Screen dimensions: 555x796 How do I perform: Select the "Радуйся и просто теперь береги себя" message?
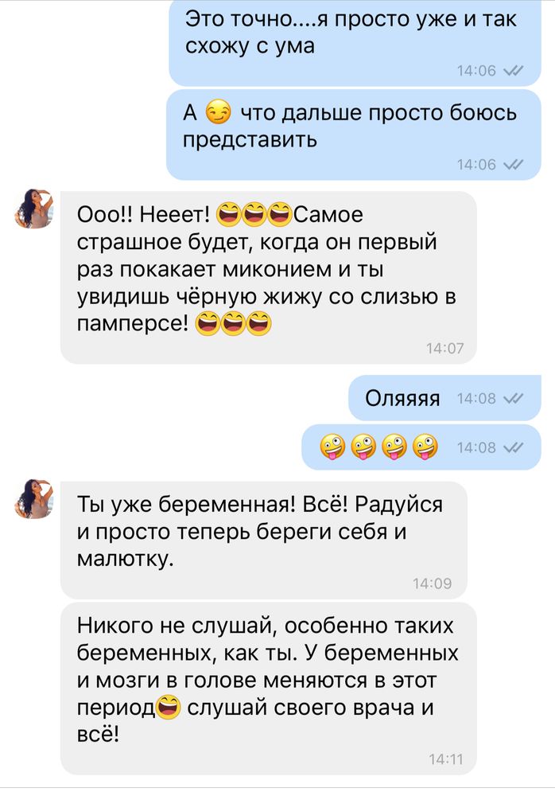pos(264,540)
